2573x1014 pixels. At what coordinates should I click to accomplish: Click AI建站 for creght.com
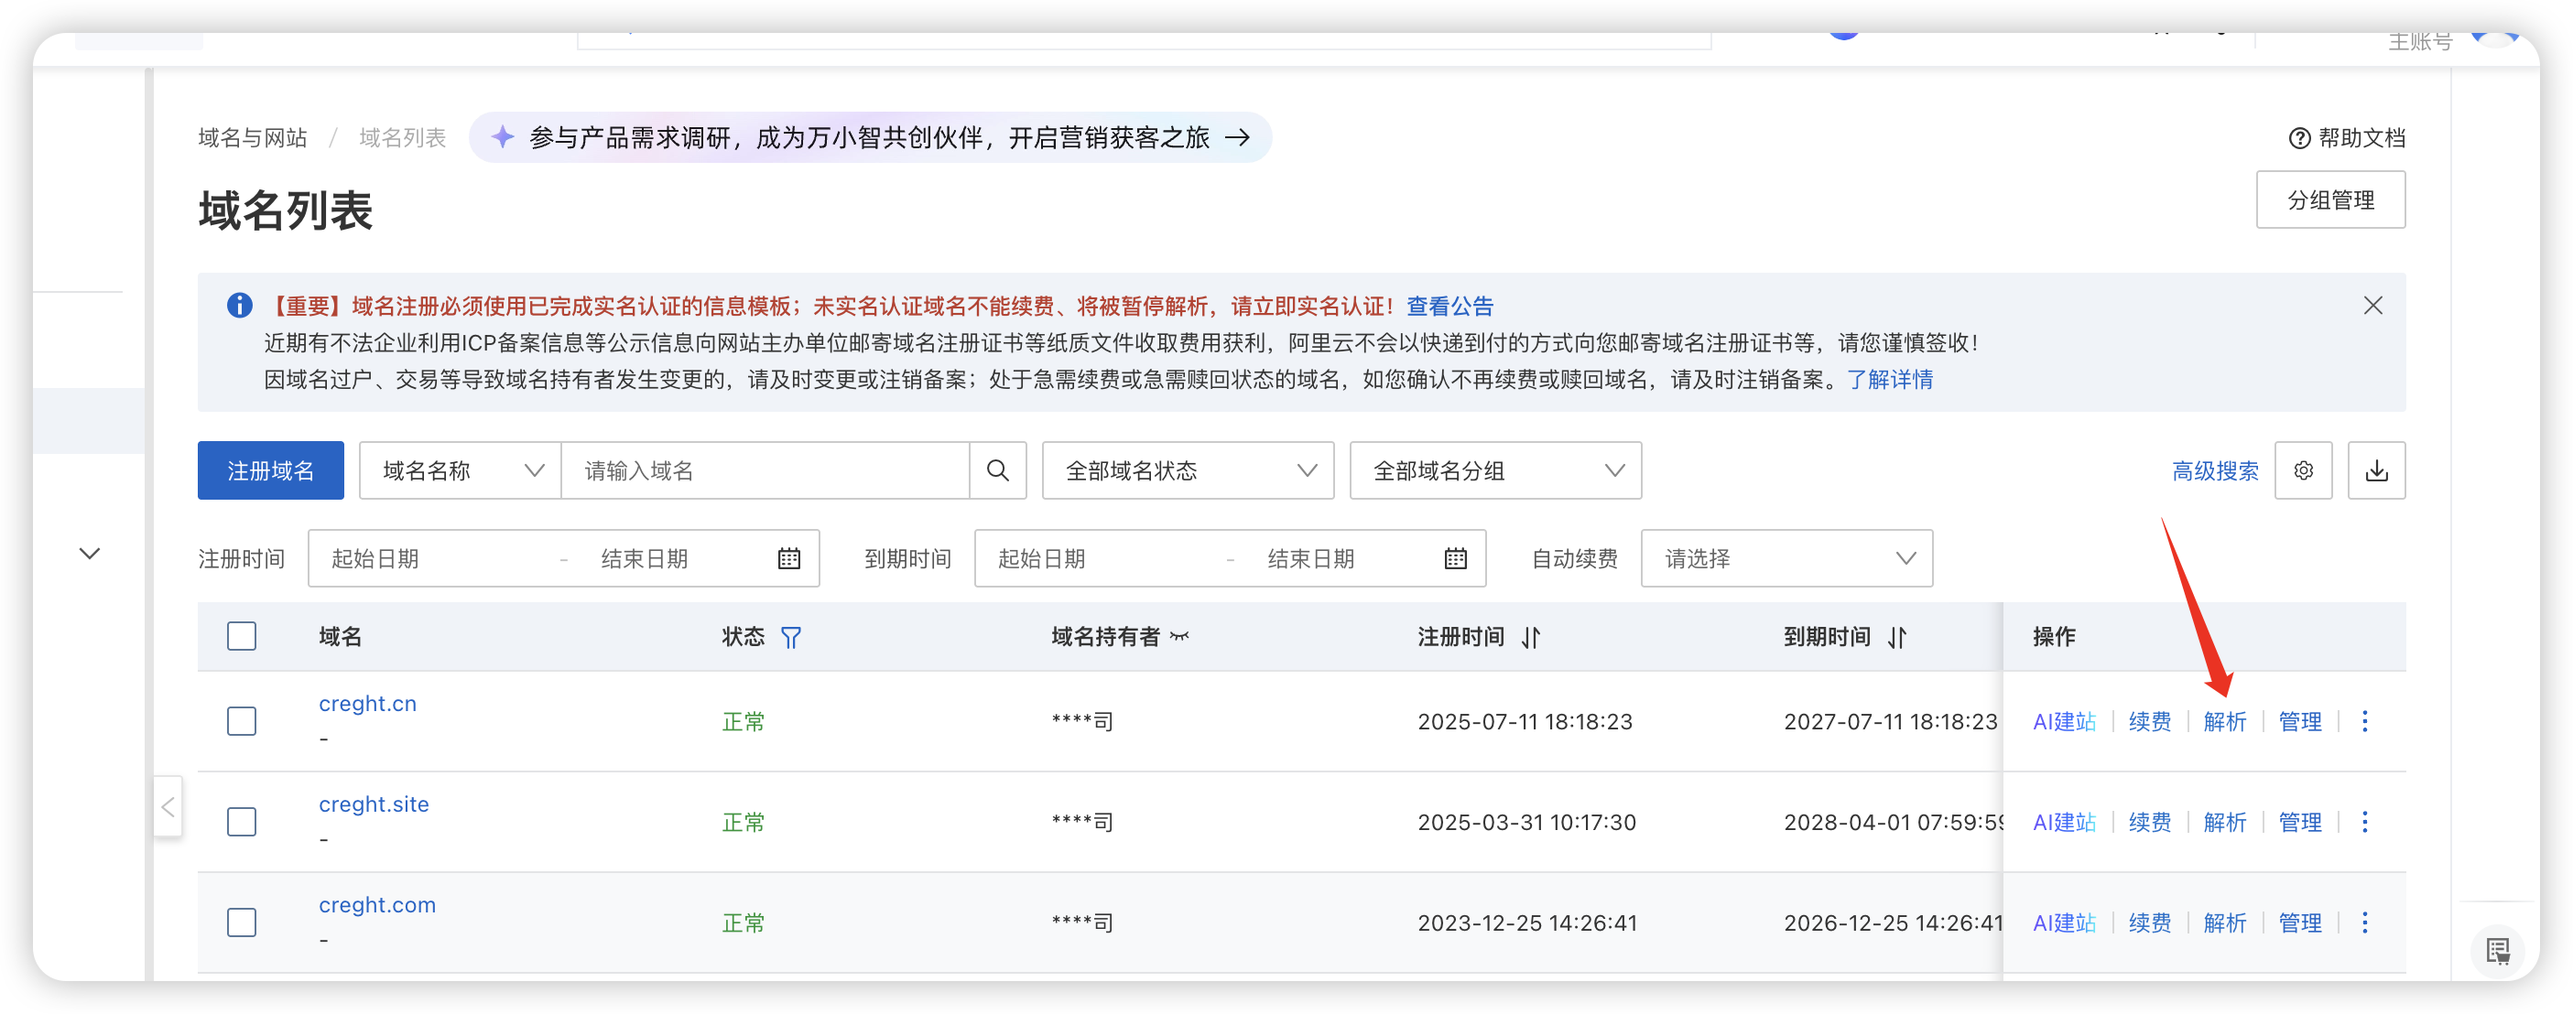(x=2064, y=922)
